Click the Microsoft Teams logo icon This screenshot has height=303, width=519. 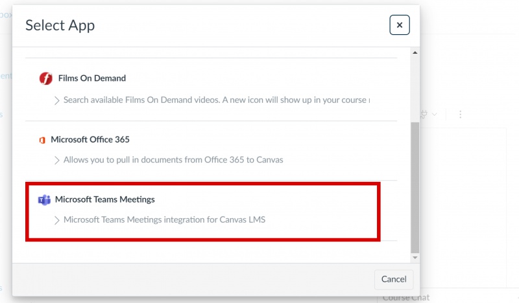pyautogui.click(x=44, y=199)
